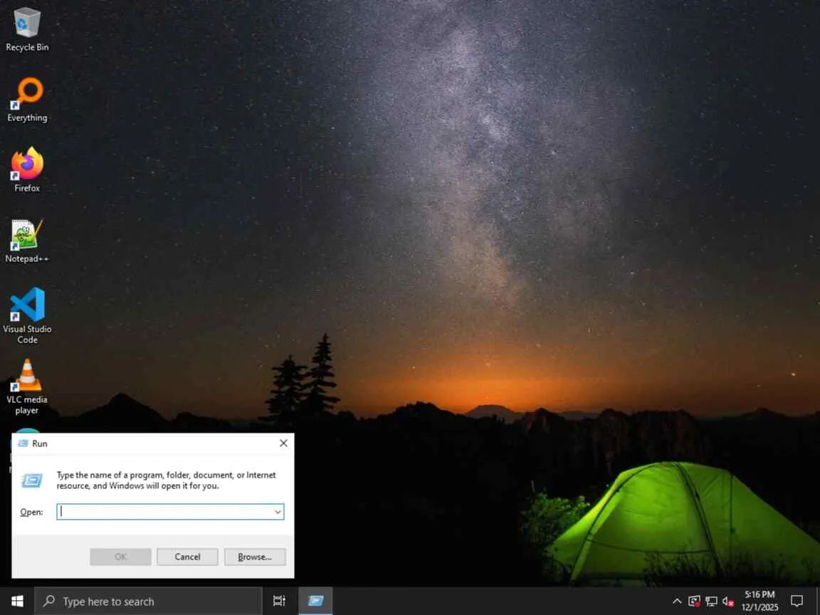Click the Open text field in Run dialog

click(164, 512)
